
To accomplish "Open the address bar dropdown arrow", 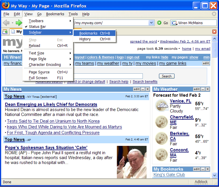I will (x=151, y=23).
